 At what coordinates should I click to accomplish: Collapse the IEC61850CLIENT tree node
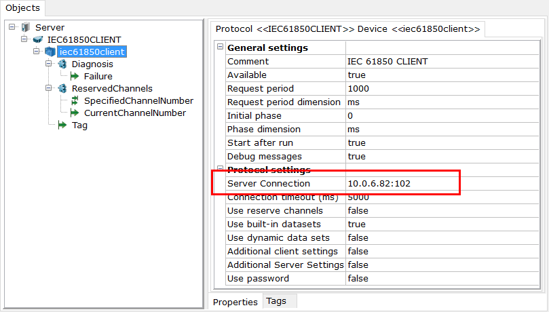pyautogui.click(x=24, y=39)
